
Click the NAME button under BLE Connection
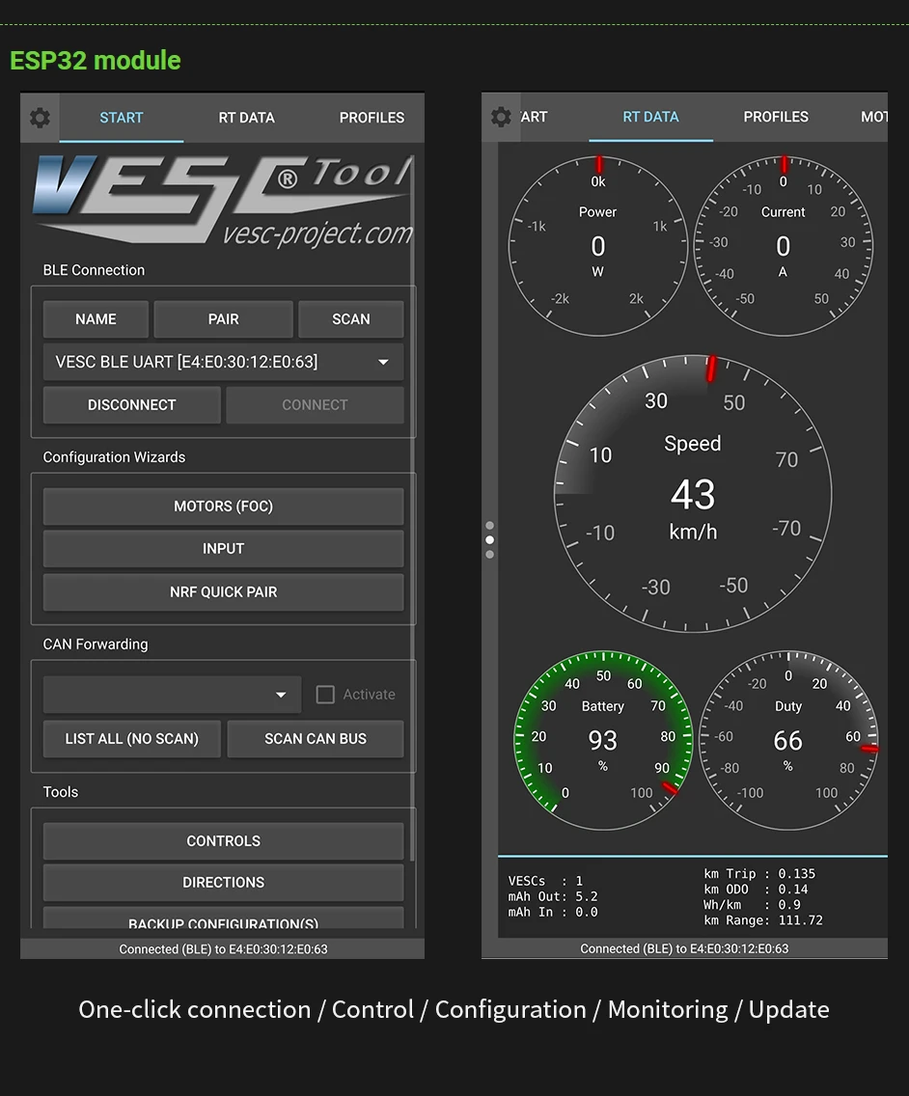(x=96, y=319)
